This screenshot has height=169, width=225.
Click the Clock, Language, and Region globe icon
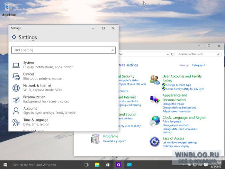point(155,121)
